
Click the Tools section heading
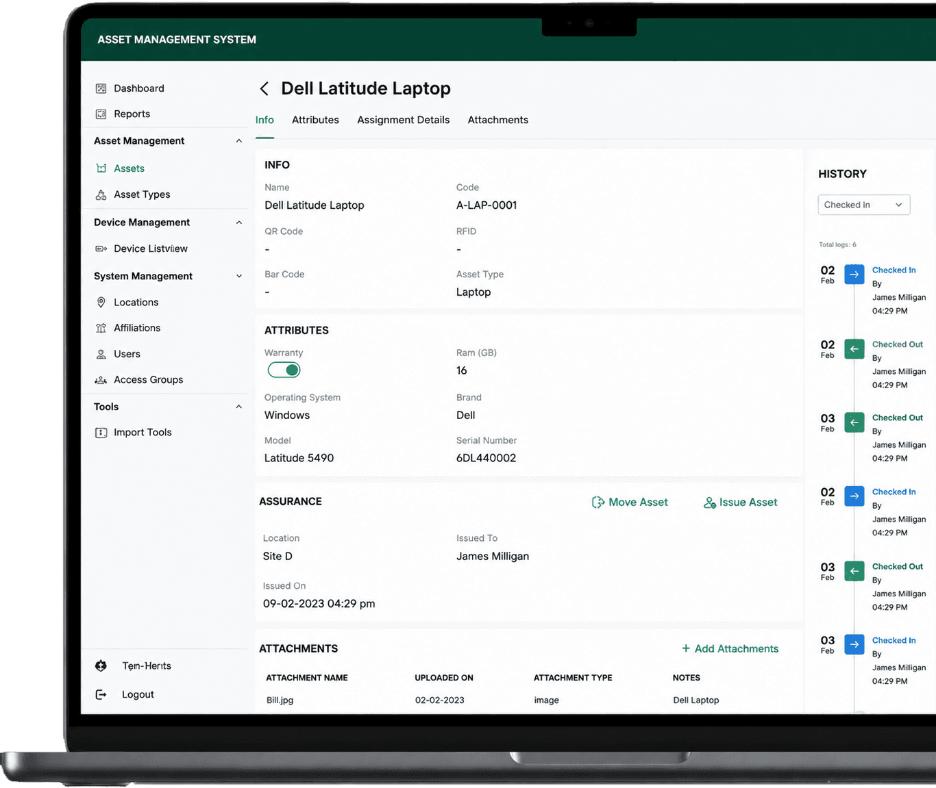[106, 407]
